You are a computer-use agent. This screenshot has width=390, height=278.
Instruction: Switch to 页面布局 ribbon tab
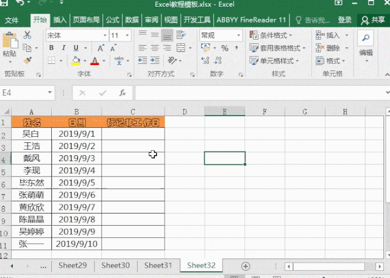point(86,20)
